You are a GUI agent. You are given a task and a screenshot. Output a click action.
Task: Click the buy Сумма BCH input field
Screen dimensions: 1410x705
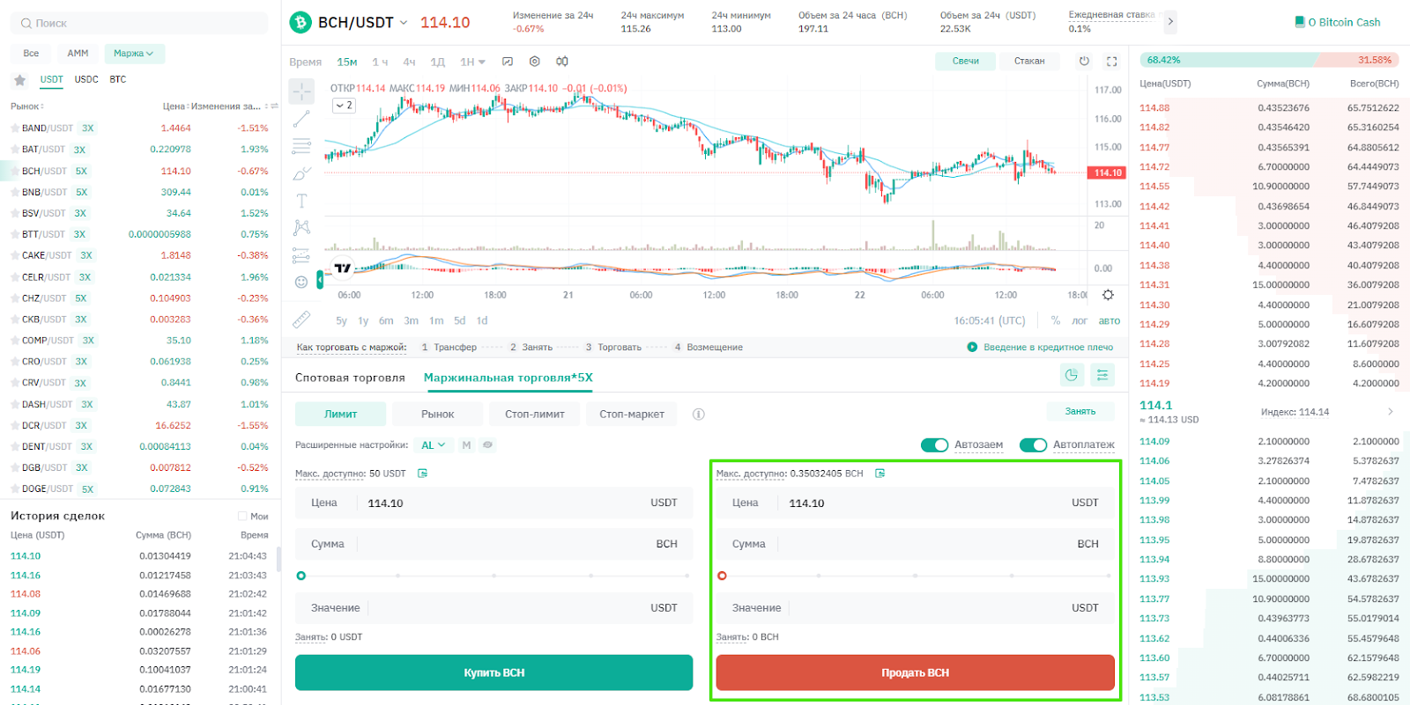pyautogui.click(x=493, y=544)
